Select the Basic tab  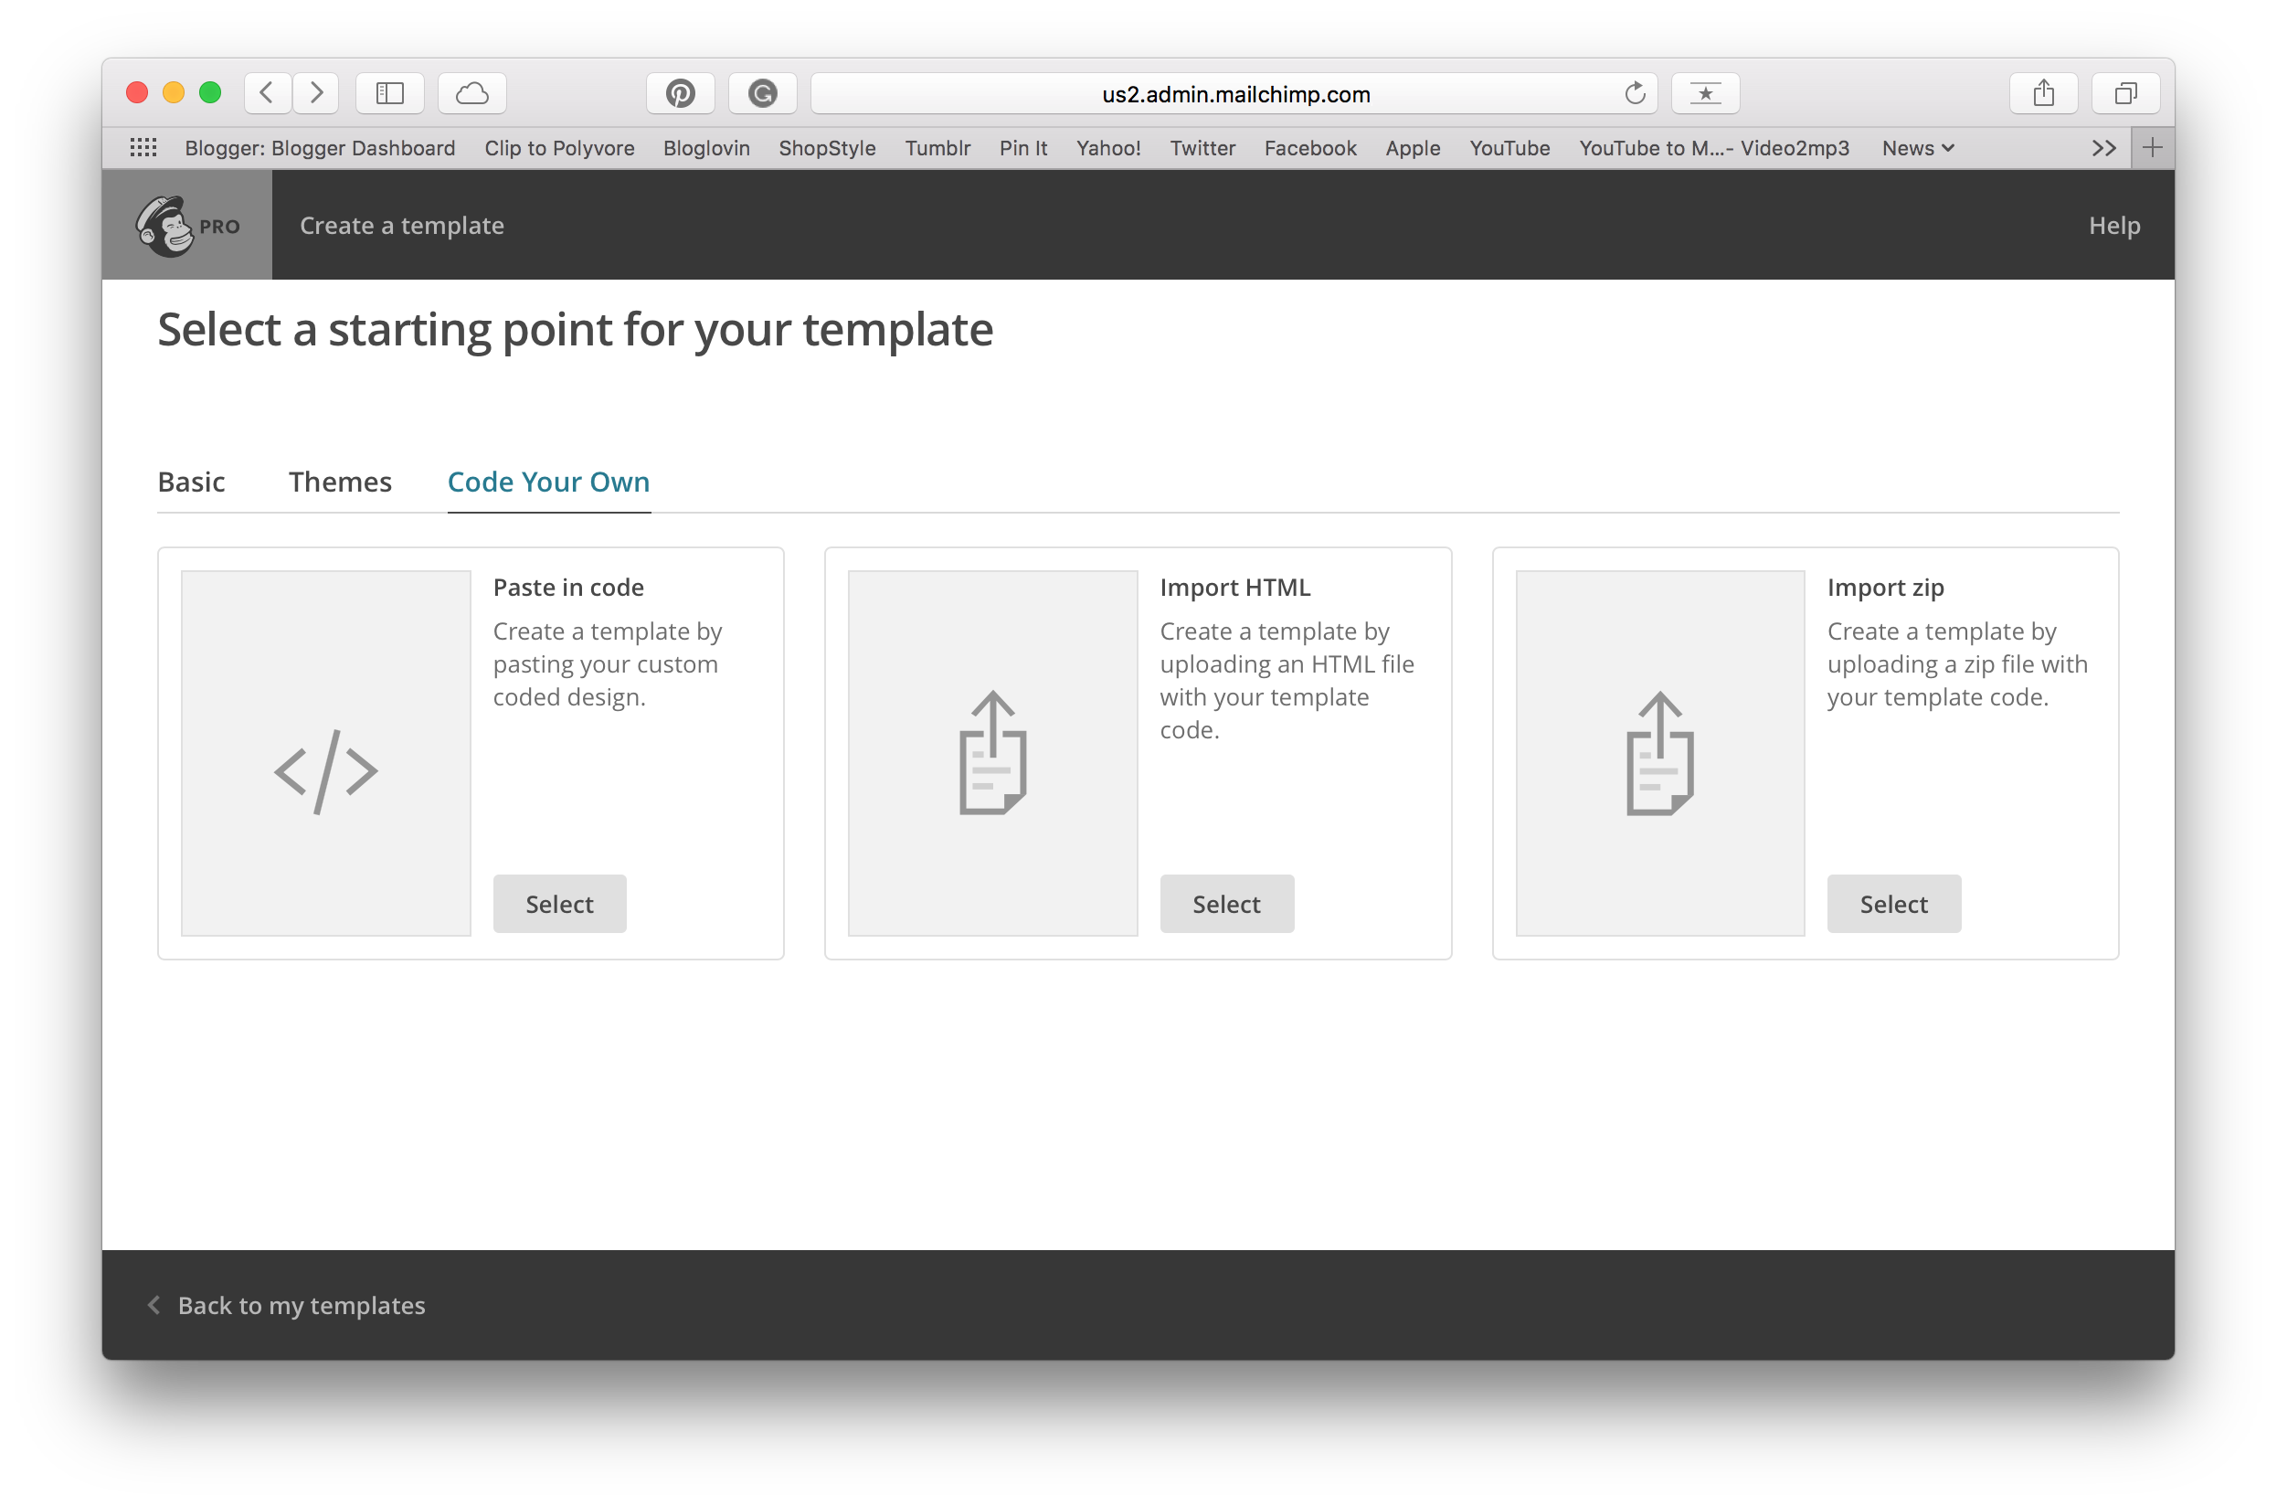click(192, 481)
